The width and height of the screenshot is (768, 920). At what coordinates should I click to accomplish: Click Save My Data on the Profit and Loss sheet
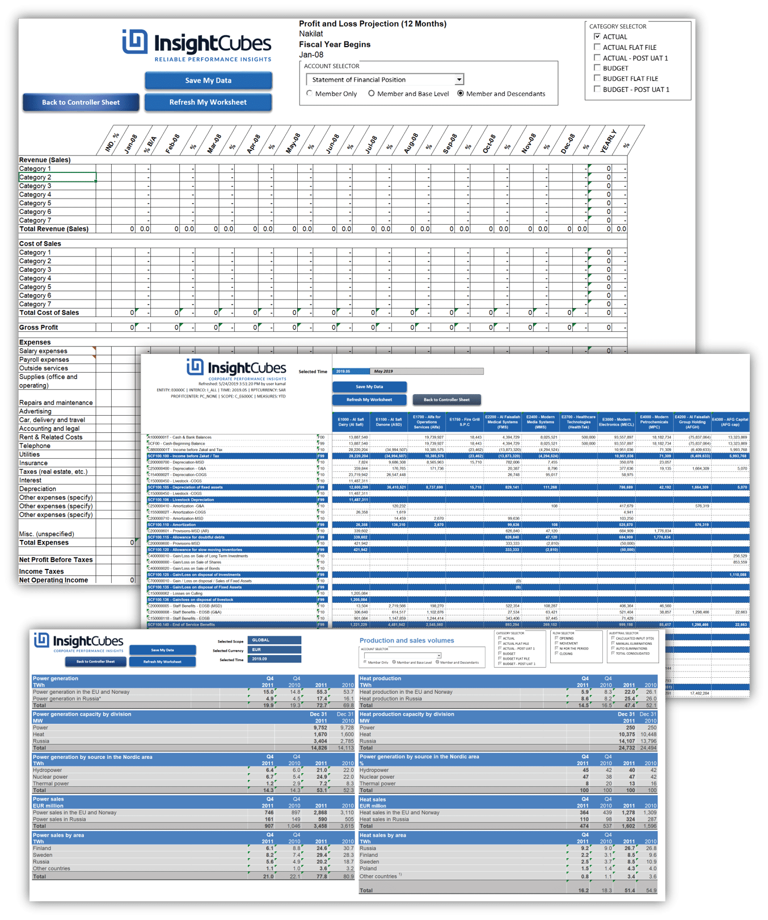pyautogui.click(x=208, y=81)
